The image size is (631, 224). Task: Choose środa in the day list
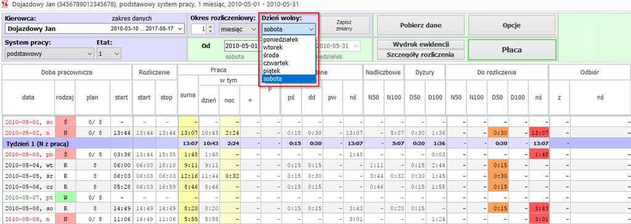coord(288,55)
